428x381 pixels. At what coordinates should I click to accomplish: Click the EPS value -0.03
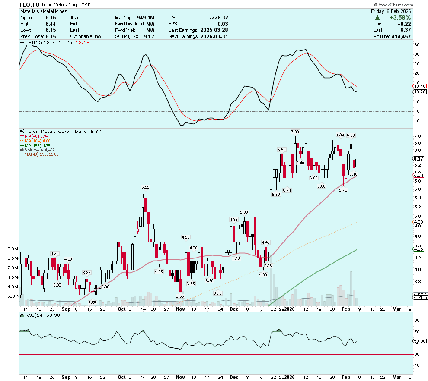222,24
